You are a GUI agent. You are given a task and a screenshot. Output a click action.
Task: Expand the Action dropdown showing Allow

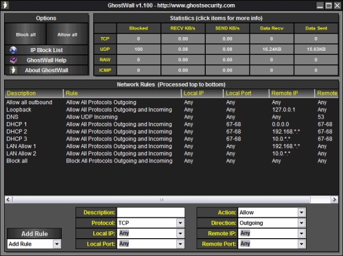click(x=302, y=213)
